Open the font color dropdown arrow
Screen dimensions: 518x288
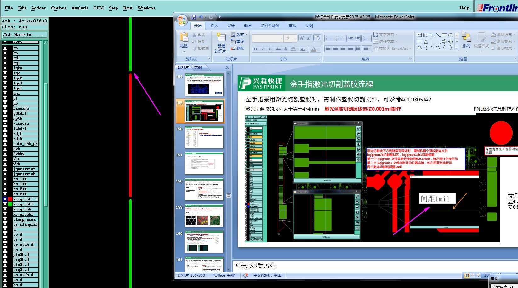pos(319,49)
